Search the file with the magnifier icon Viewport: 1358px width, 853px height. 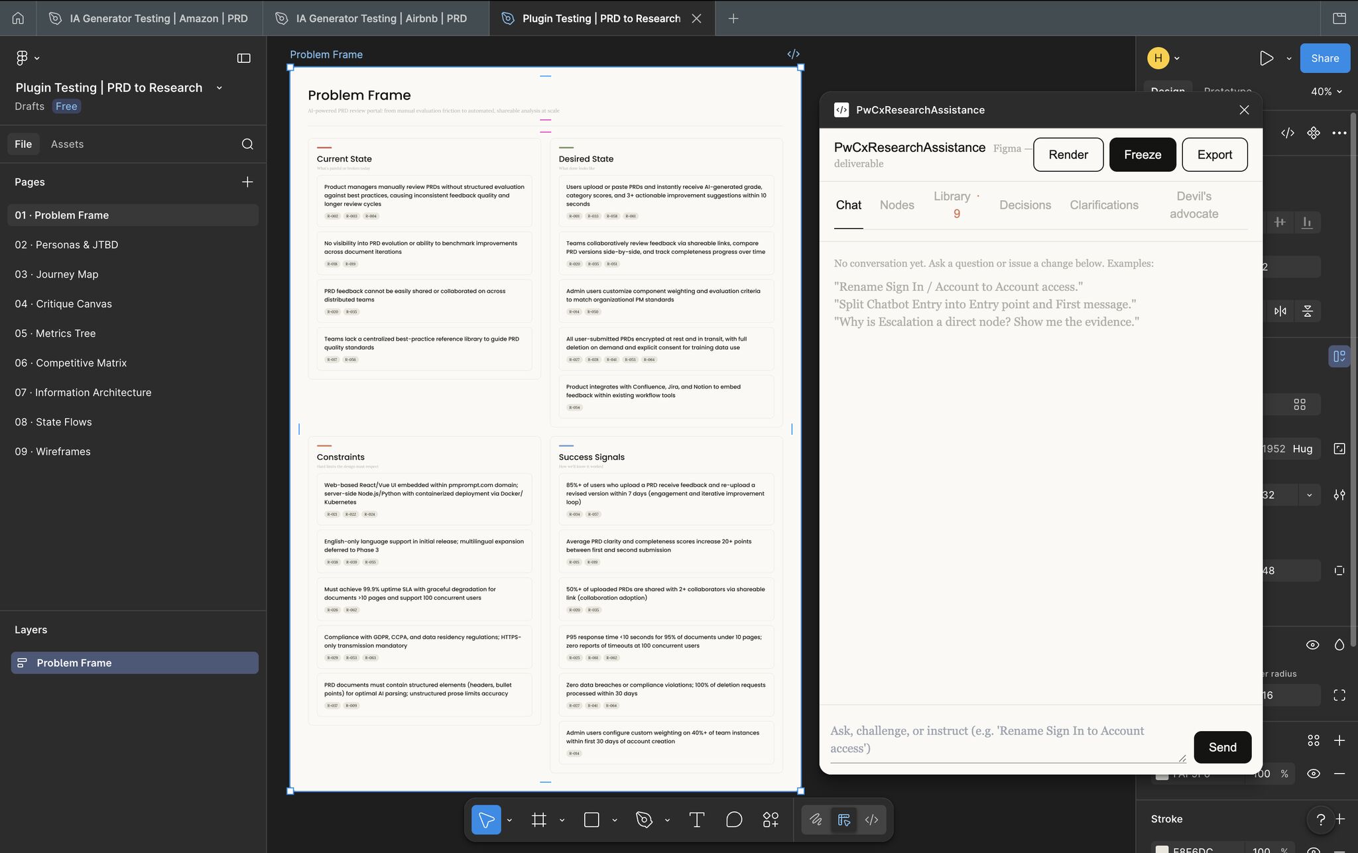click(247, 144)
